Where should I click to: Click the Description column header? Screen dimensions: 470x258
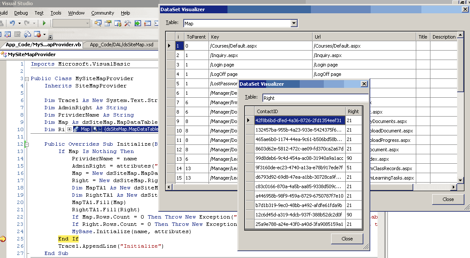pos(444,37)
